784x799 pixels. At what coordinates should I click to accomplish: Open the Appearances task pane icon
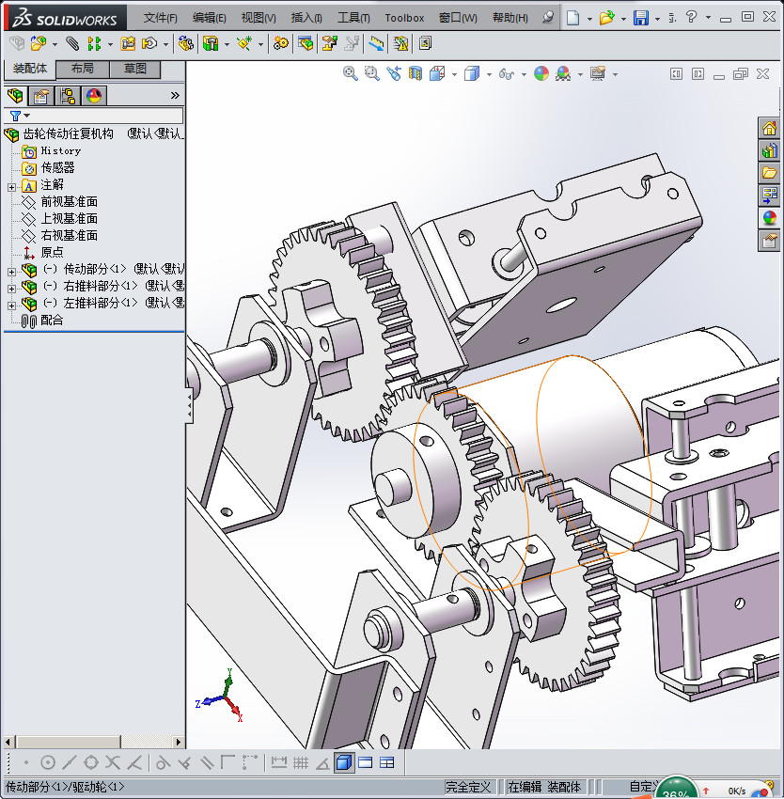point(769,218)
